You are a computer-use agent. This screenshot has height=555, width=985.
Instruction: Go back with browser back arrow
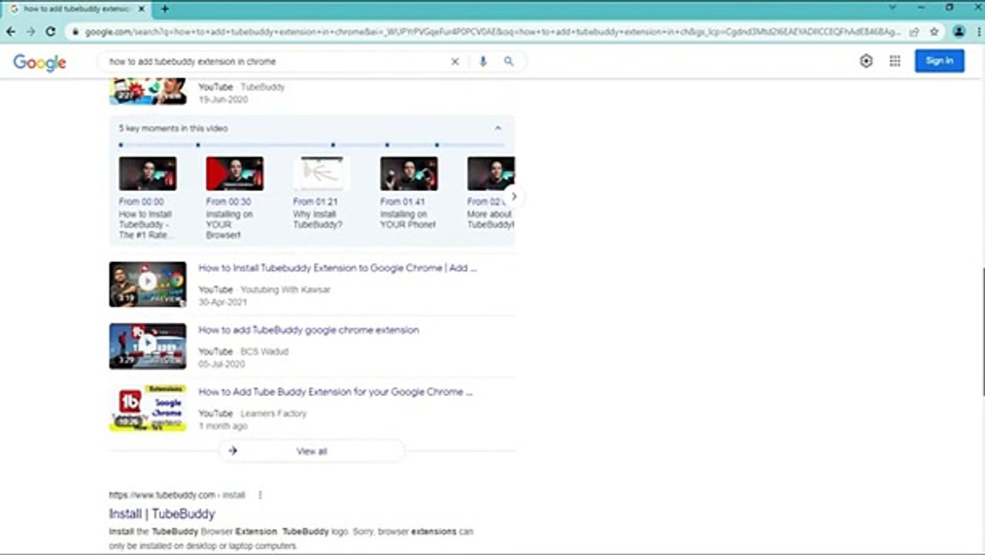point(11,32)
